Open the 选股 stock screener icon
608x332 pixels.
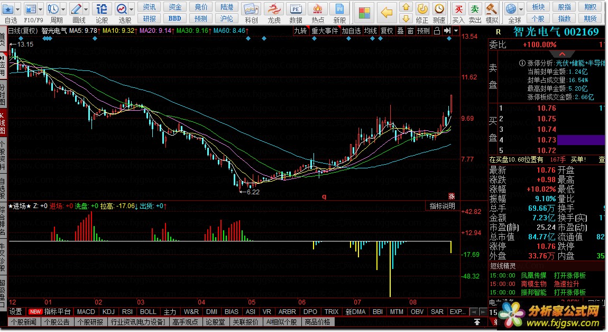pos(122,8)
